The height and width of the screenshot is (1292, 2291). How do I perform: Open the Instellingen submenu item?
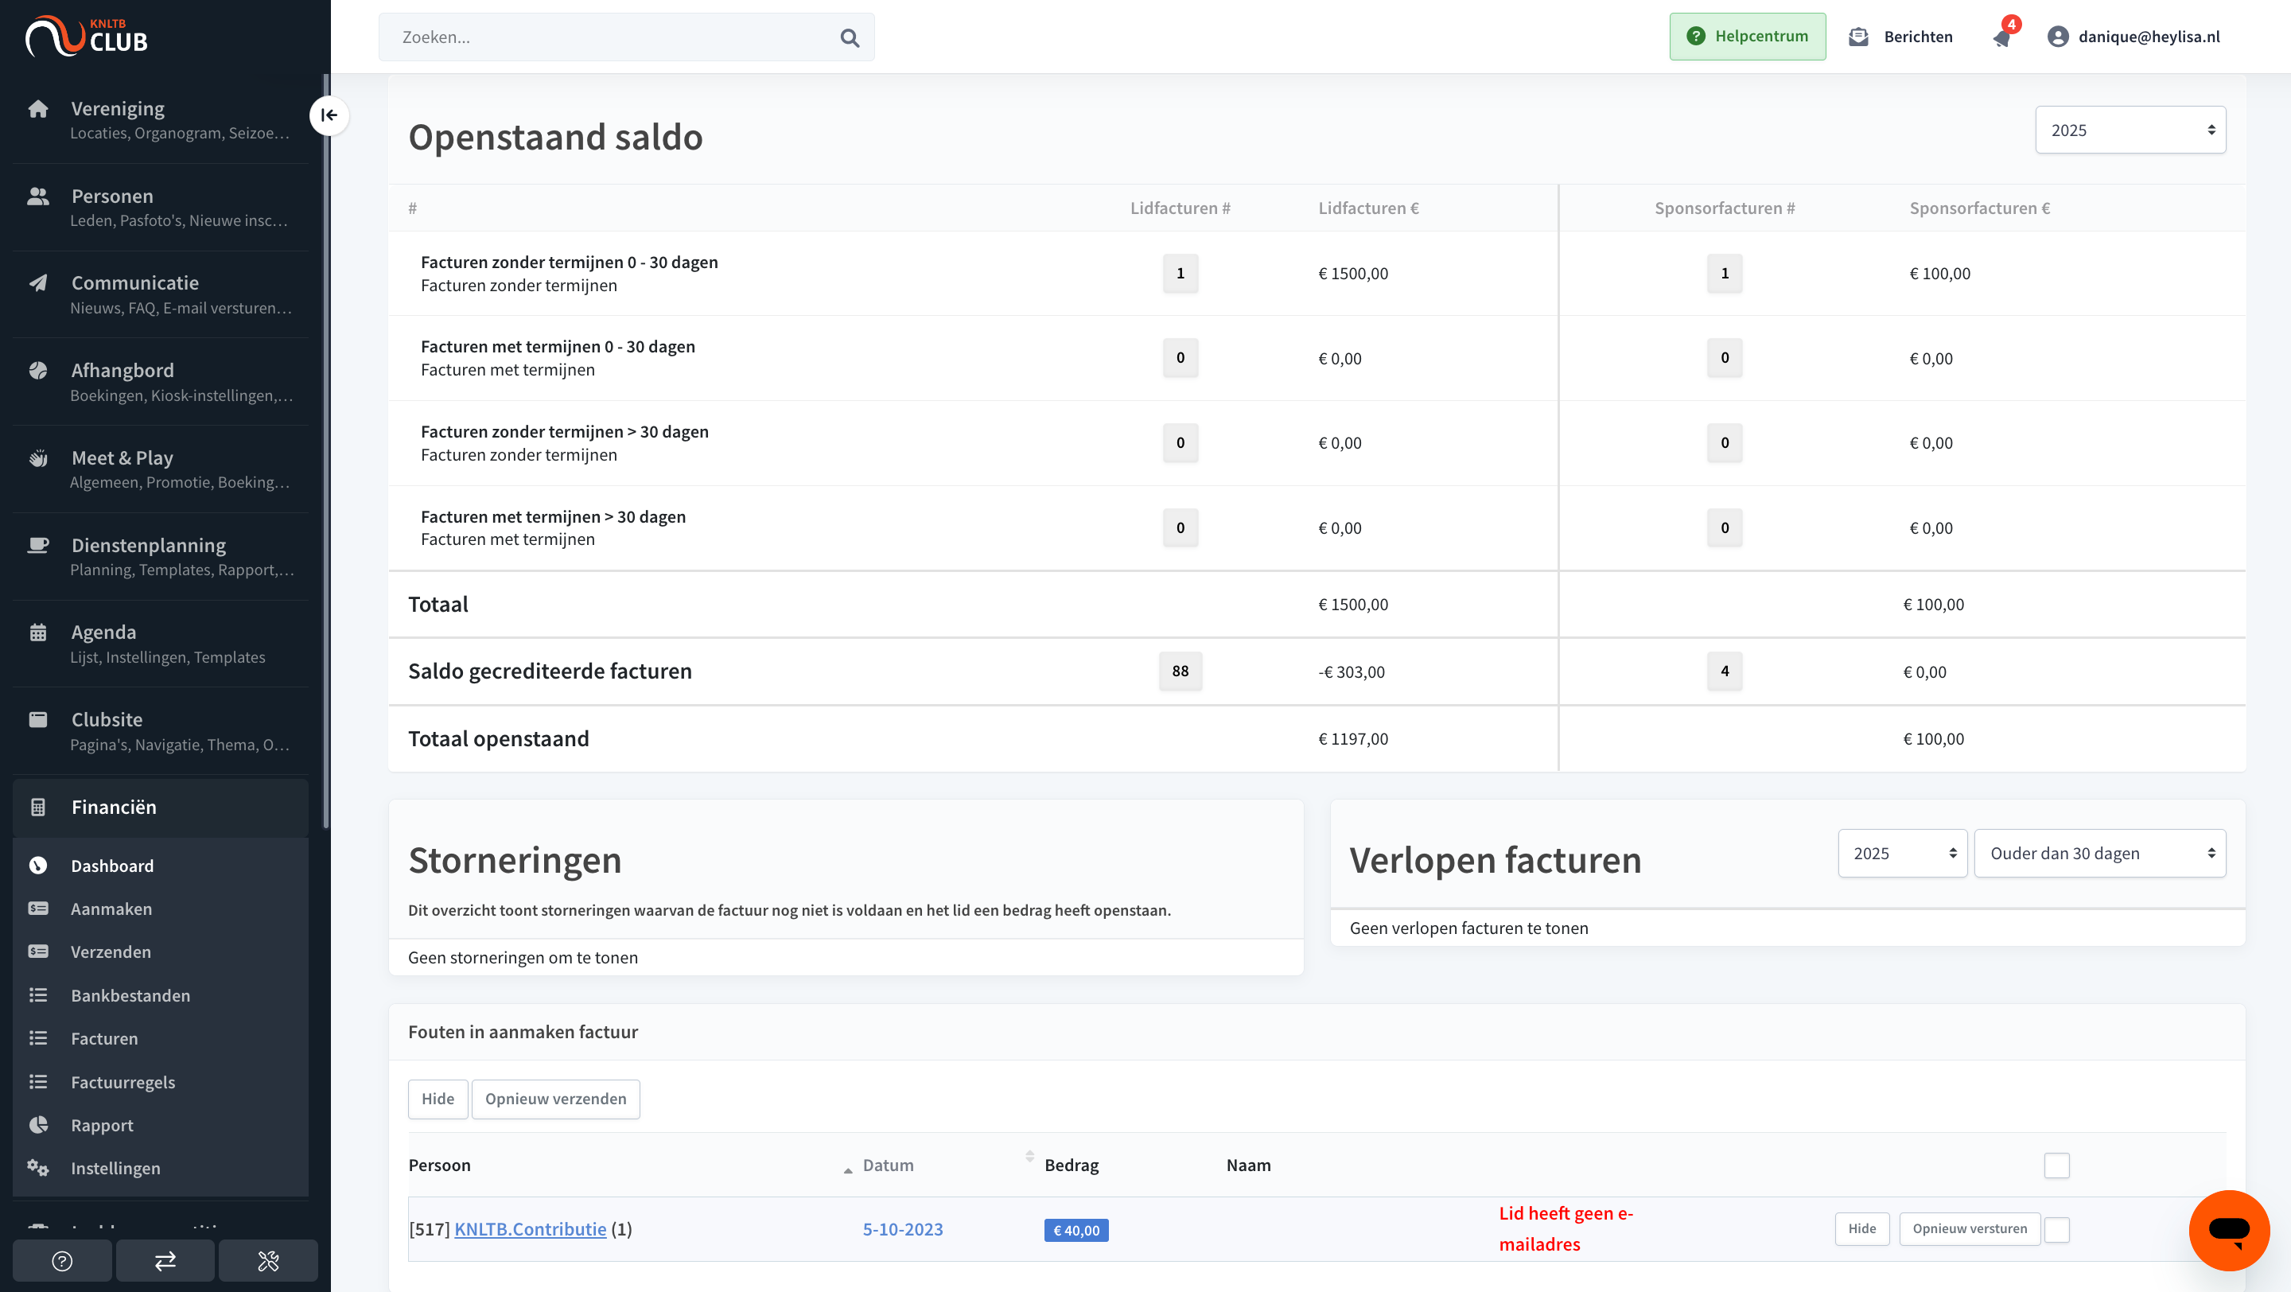[x=160, y=1168]
